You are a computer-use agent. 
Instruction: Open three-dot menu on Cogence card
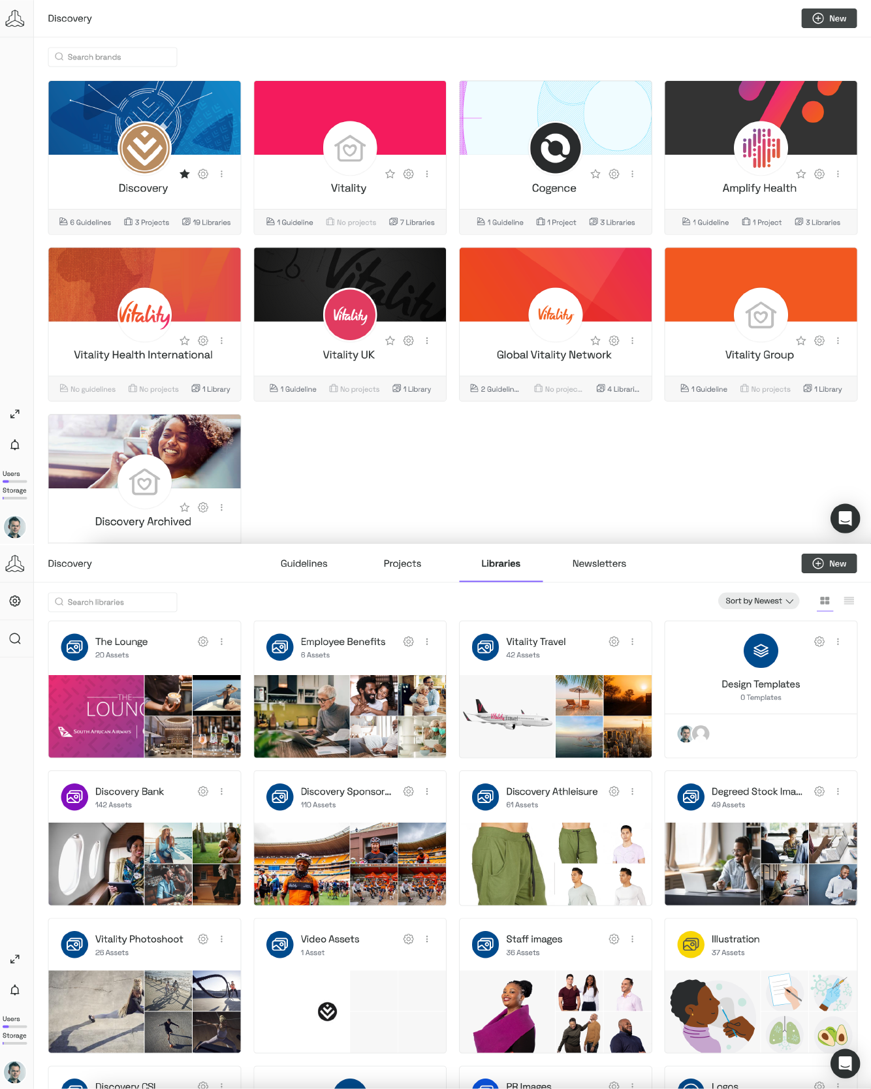click(x=633, y=174)
